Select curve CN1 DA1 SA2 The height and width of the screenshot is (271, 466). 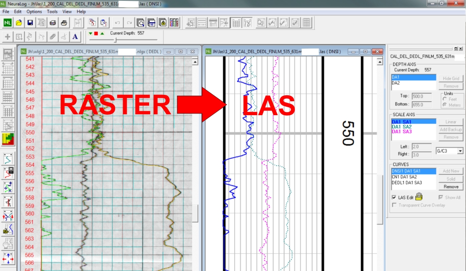414,177
